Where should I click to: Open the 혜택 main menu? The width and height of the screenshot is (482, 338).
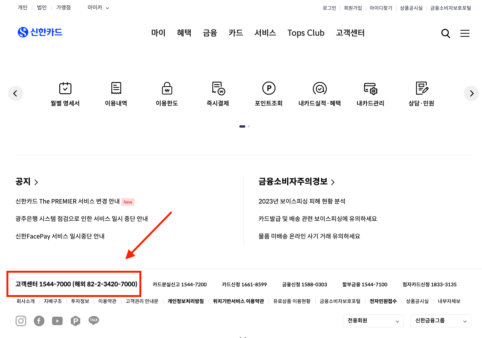pos(184,33)
